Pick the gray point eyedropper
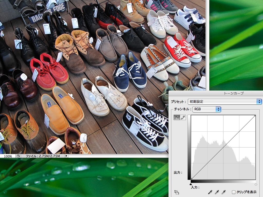Screen dimensions: 263x197 pos(217,192)
